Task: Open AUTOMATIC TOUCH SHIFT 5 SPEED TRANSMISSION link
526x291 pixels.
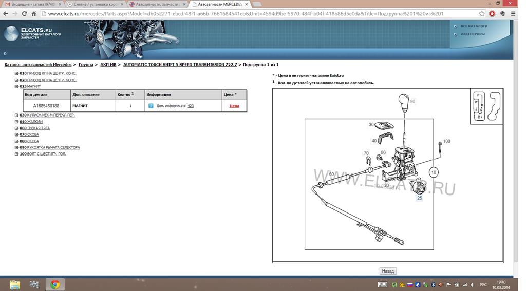Action: (x=180, y=65)
